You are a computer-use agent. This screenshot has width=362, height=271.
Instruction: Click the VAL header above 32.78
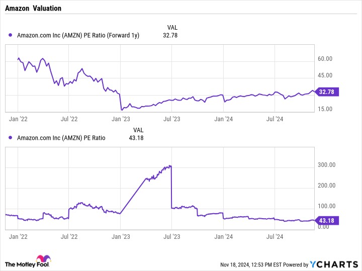172,28
